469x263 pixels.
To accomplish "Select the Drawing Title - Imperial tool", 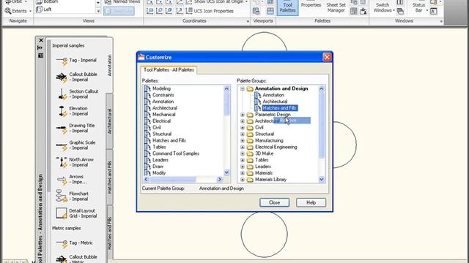I will pyautogui.click(x=75, y=128).
